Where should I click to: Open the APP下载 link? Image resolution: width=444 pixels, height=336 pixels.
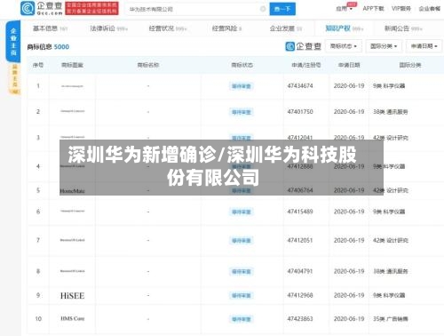pyautogui.click(x=373, y=9)
